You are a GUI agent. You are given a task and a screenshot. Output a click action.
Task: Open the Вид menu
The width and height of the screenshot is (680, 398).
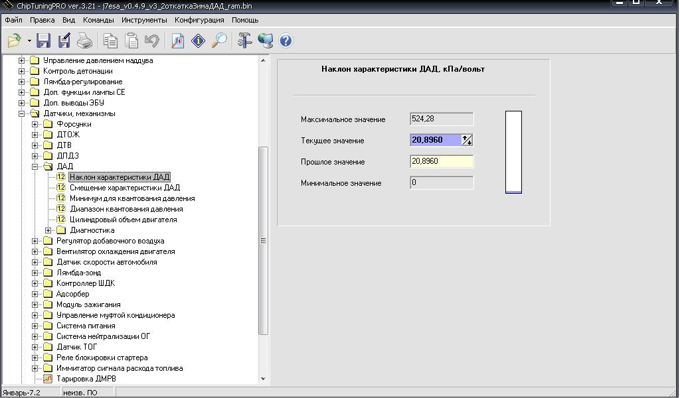(68, 20)
